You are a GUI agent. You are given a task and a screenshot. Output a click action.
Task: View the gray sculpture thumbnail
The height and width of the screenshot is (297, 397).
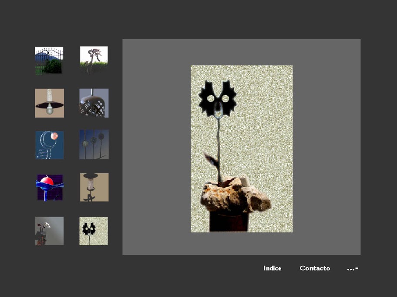click(49, 231)
